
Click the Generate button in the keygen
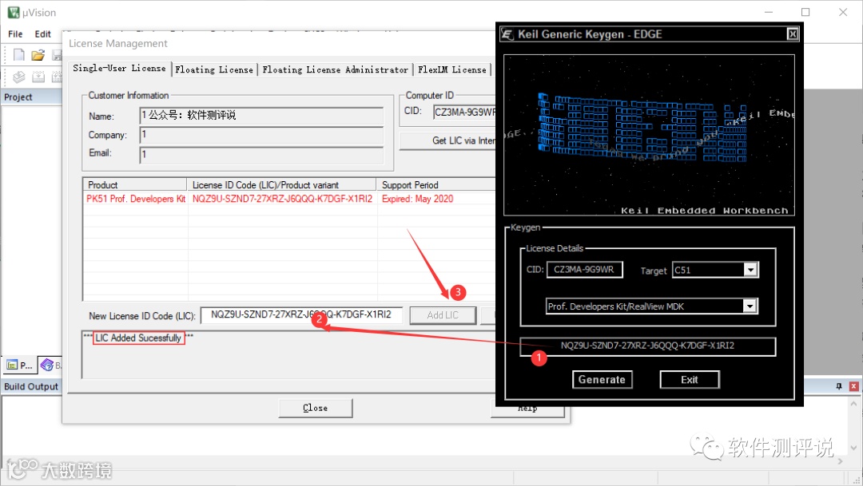pos(603,379)
